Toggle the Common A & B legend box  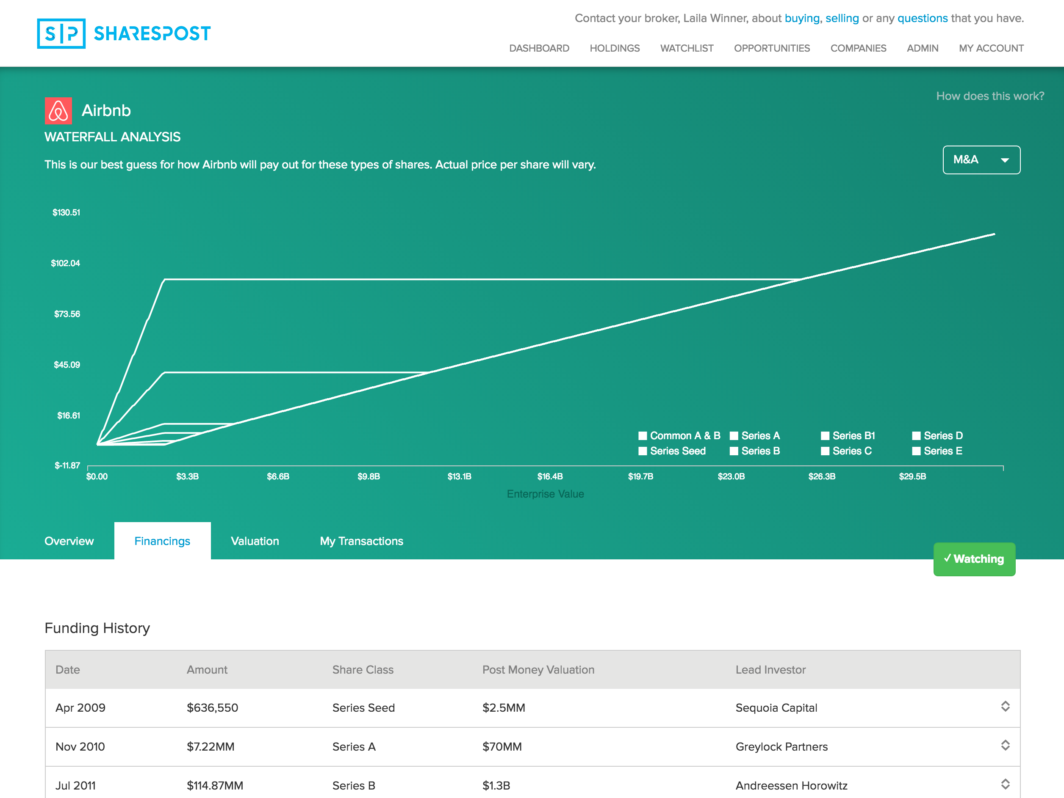pos(643,436)
